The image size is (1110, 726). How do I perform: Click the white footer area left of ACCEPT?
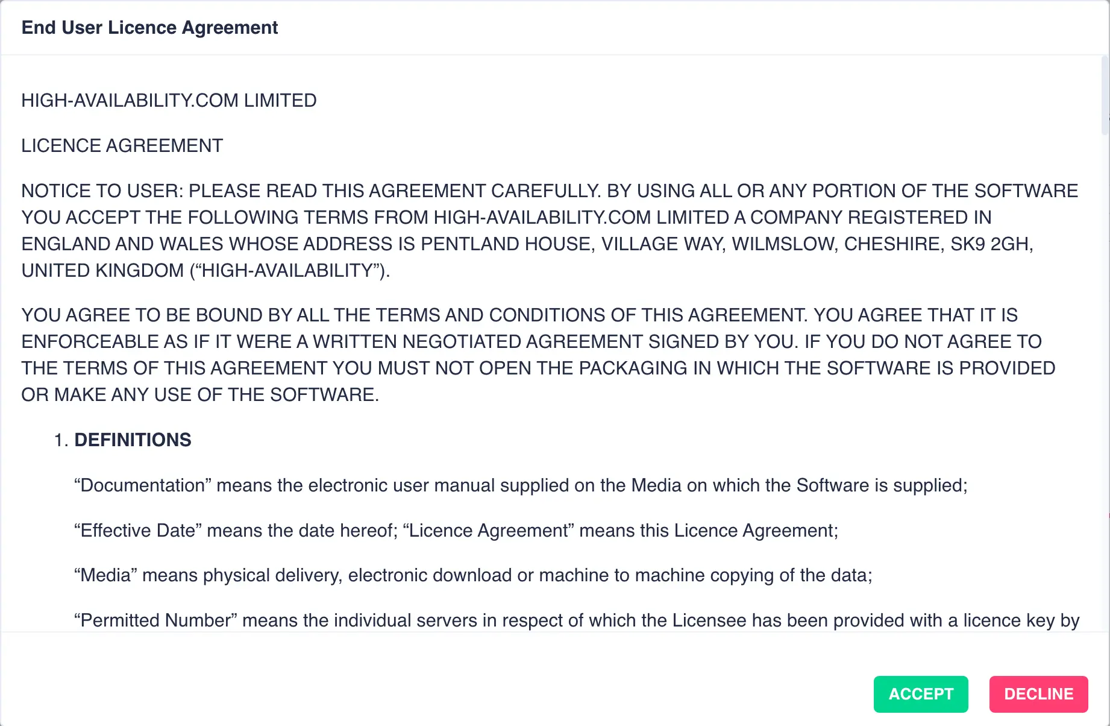422,694
